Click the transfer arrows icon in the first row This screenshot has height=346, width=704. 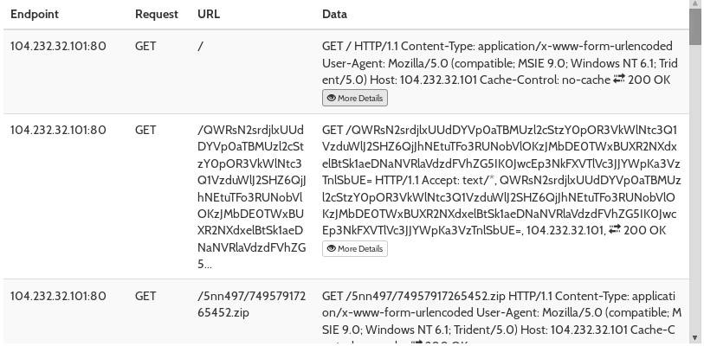click(x=619, y=80)
